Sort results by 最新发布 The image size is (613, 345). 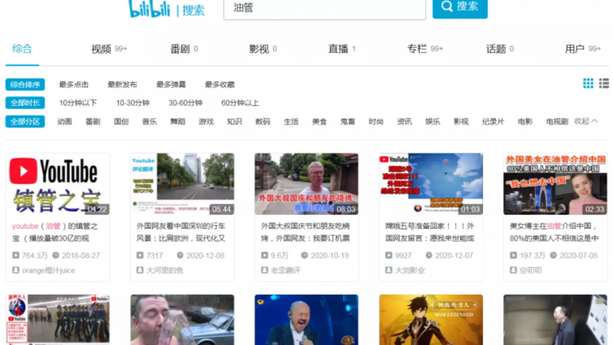[122, 85]
